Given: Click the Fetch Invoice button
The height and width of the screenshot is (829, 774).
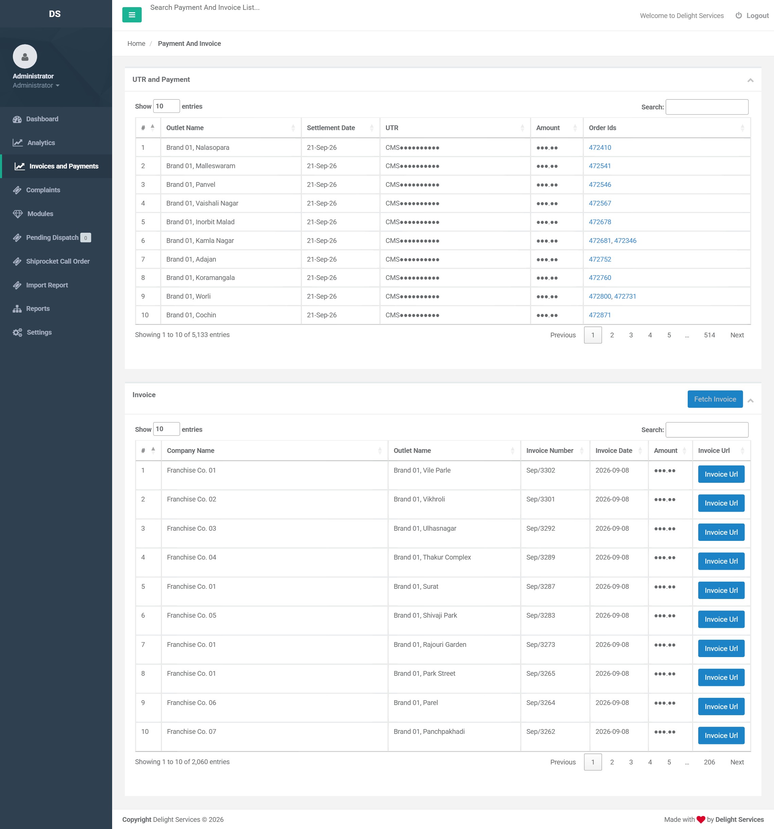Looking at the screenshot, I should click(715, 399).
